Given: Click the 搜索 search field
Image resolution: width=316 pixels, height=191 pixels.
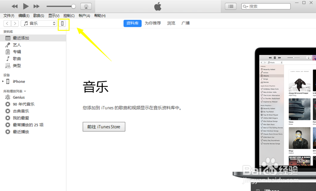Looking at the screenshot, I should tap(266, 6).
